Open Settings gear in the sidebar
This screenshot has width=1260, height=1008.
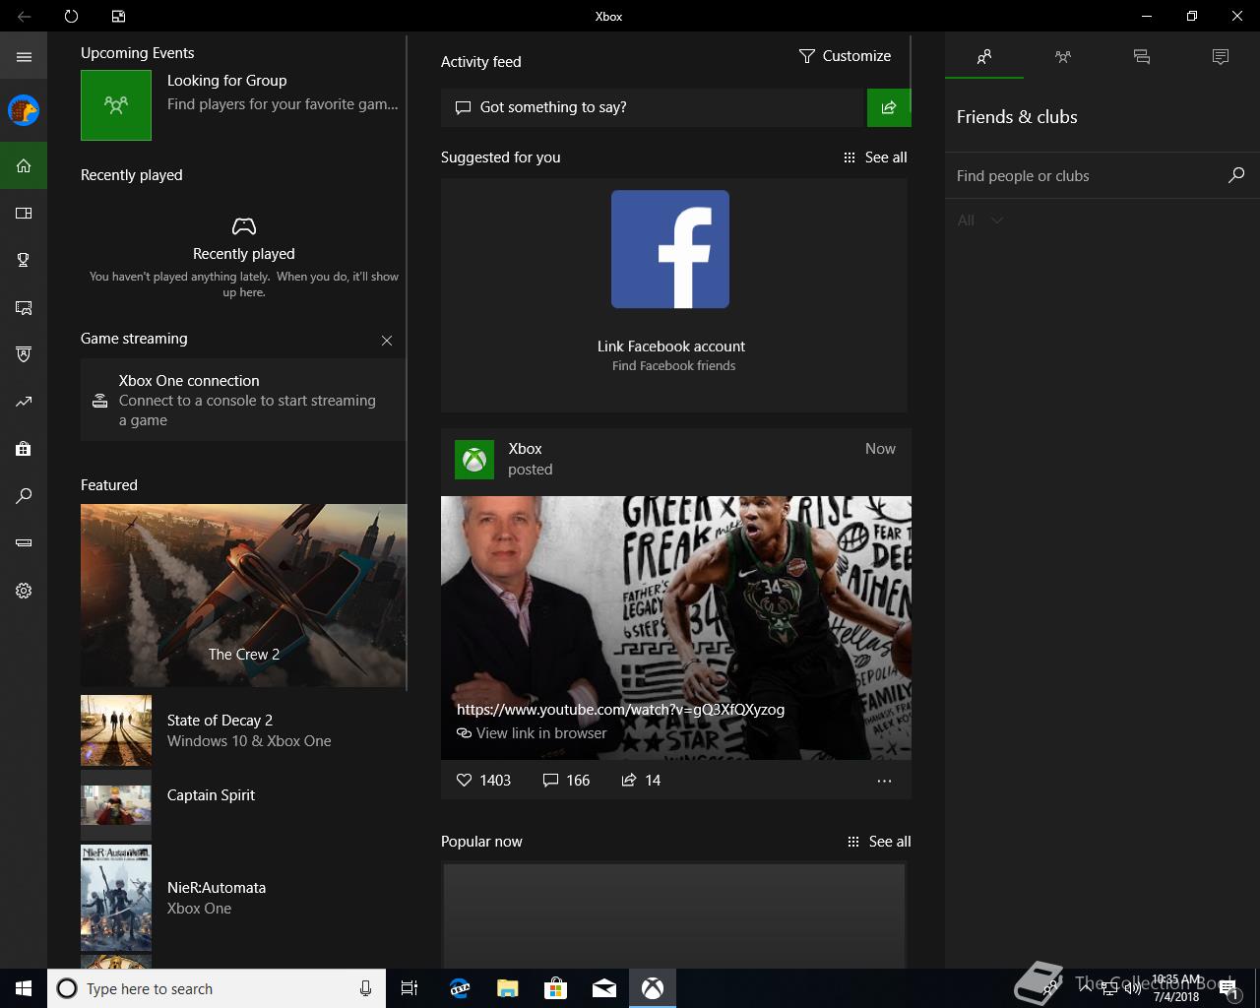tap(24, 591)
